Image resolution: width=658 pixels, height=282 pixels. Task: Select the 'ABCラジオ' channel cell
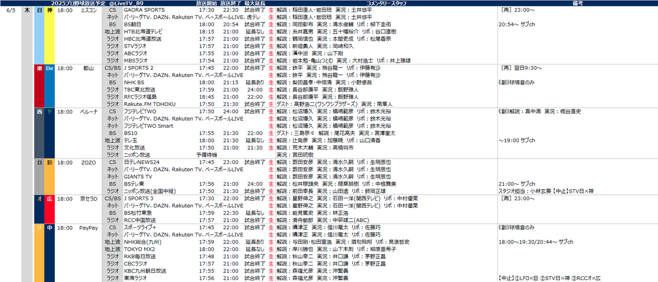[135, 53]
